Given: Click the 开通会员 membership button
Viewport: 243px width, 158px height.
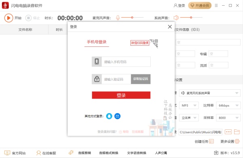Looking at the screenshot, I should click(200, 6).
